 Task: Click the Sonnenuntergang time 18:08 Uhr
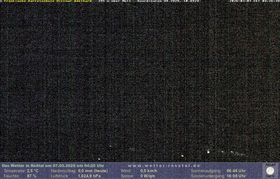(236, 176)
